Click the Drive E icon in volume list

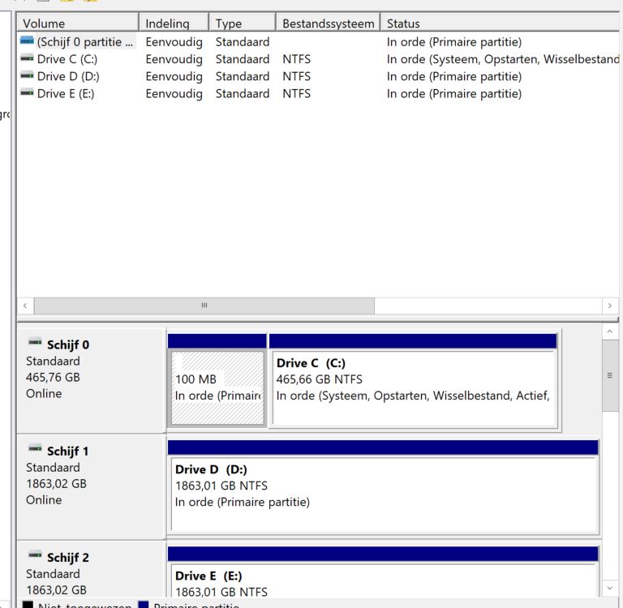click(x=27, y=93)
